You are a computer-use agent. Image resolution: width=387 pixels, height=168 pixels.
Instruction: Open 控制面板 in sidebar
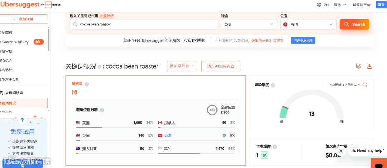click(6, 33)
